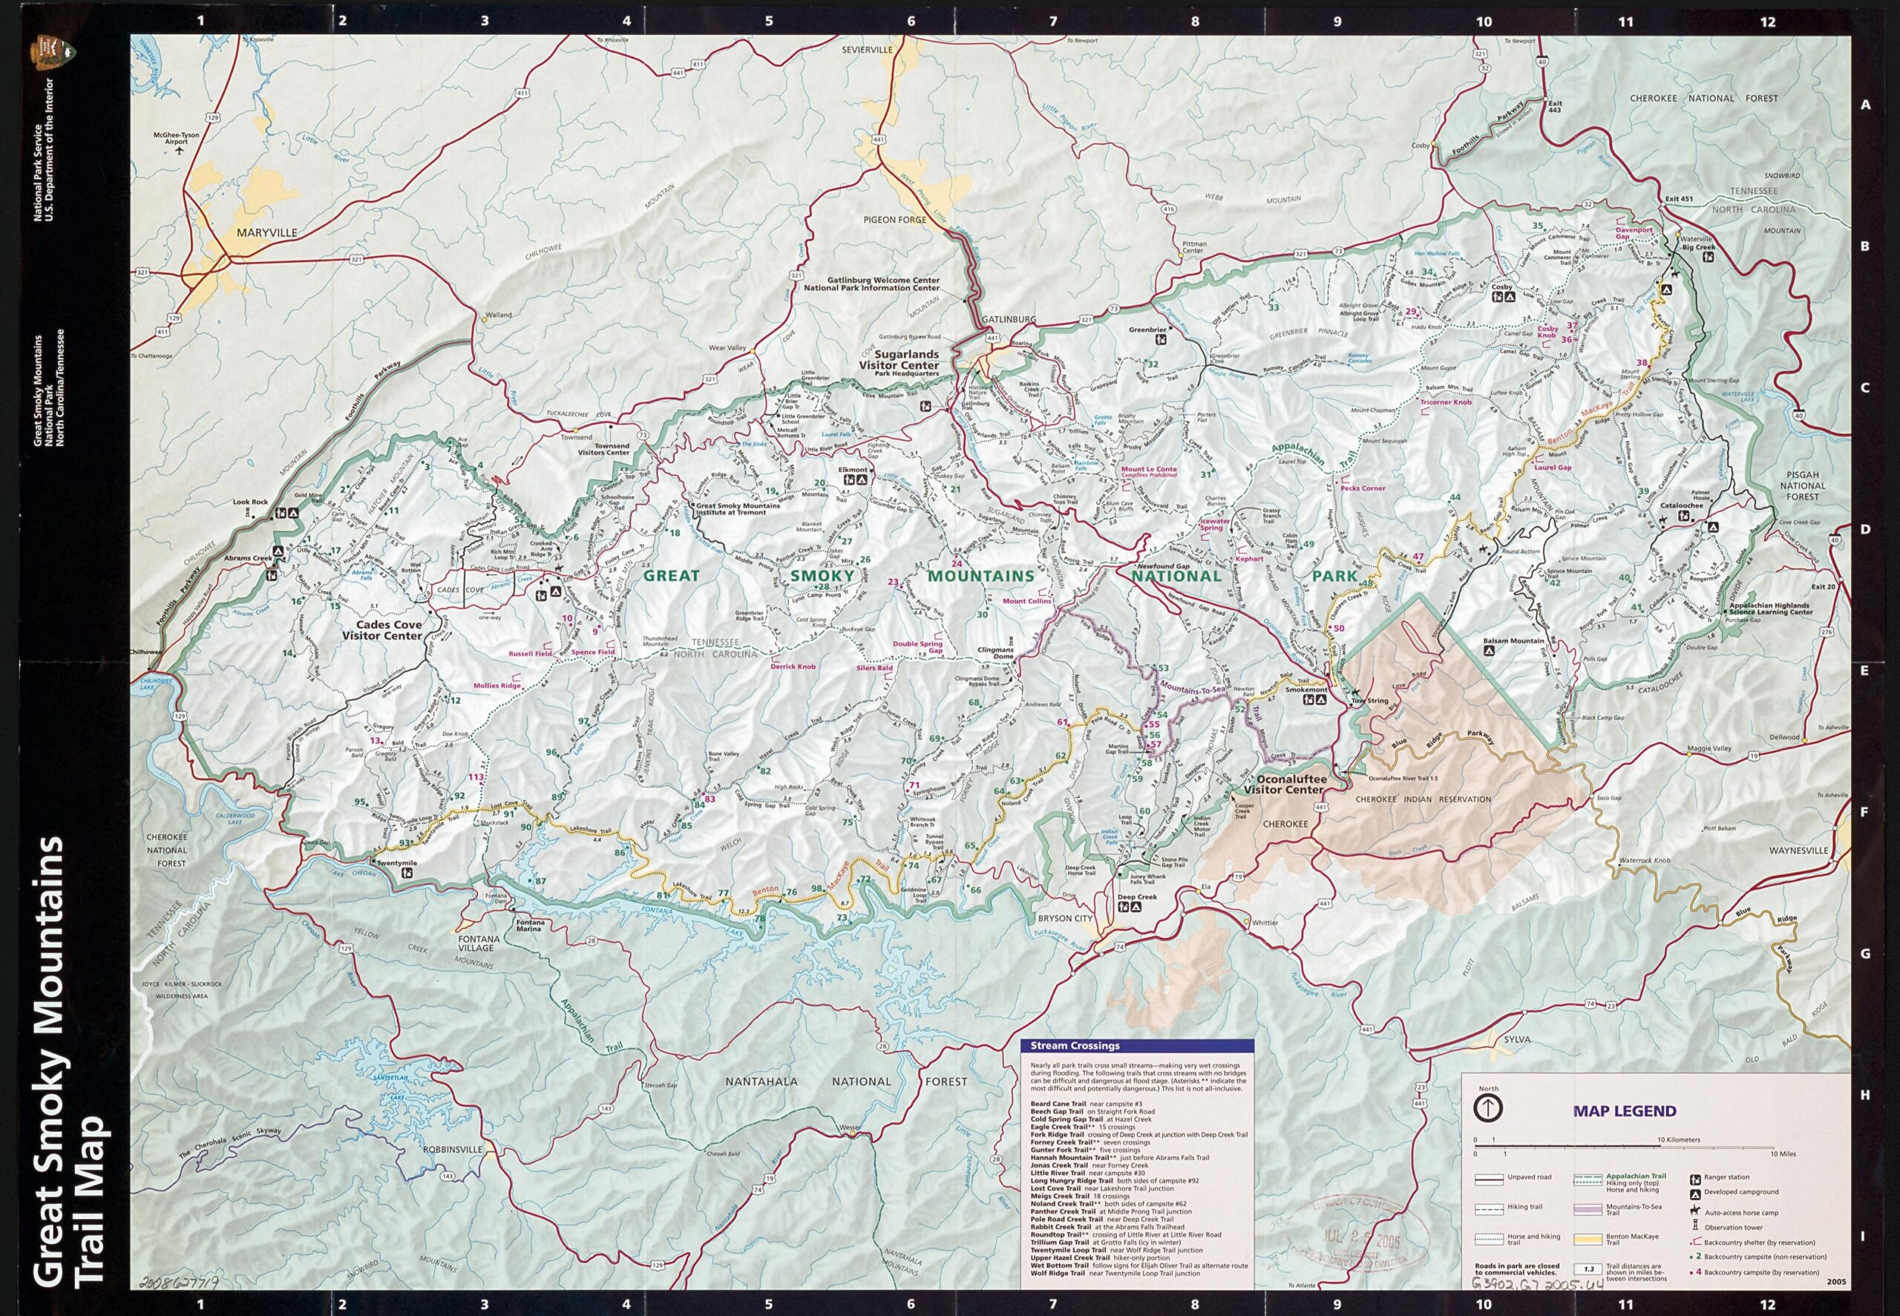Click the Appalachian Trail green legend swatch
1900x1316 pixels.
[x=1588, y=1179]
